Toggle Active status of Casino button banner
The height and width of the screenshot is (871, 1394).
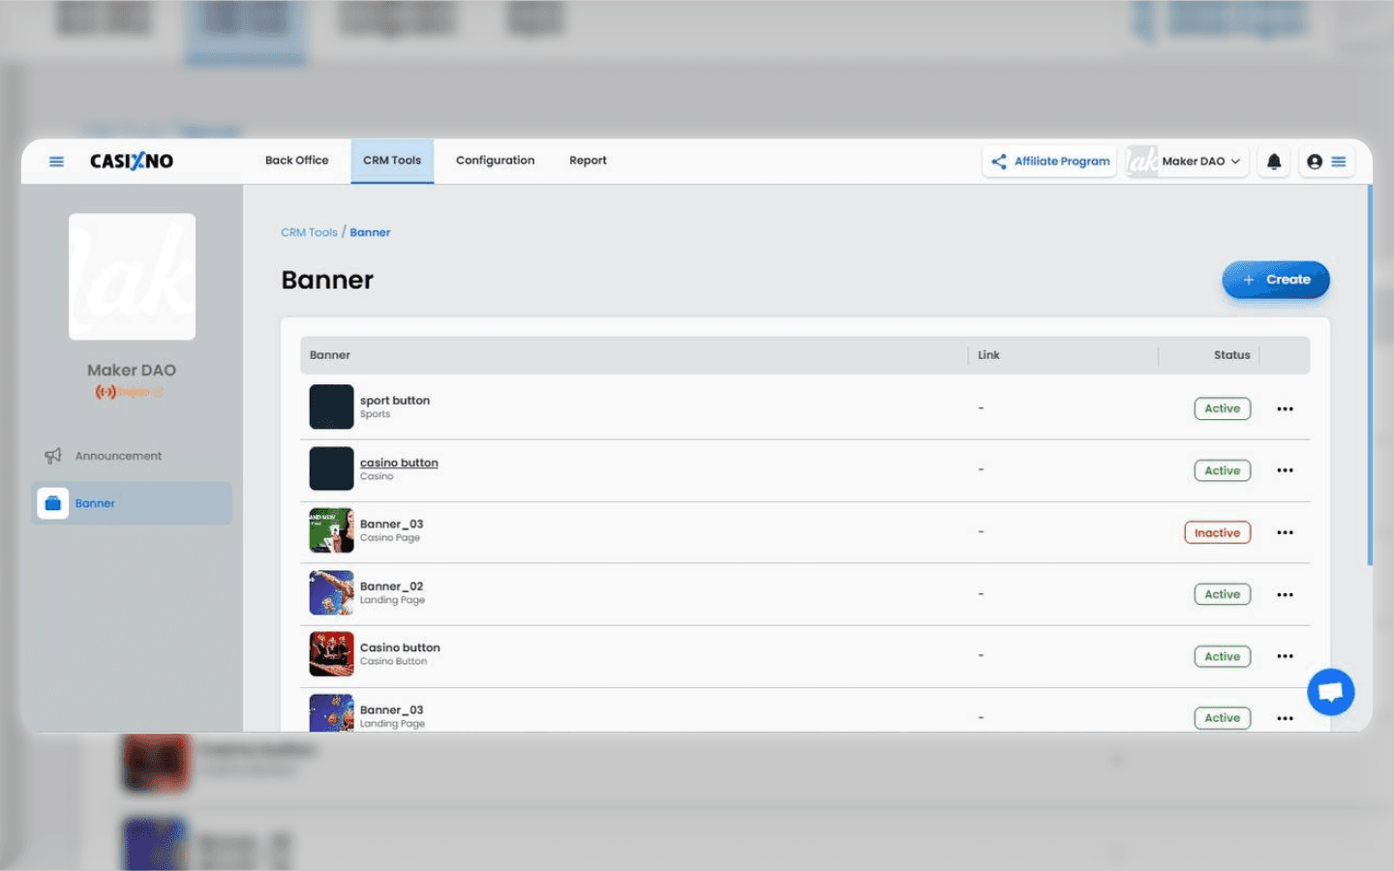pyautogui.click(x=1222, y=656)
